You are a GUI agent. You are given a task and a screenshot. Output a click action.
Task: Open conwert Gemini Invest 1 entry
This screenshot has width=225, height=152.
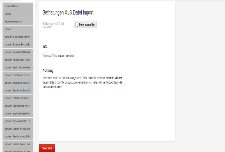pos(18,137)
